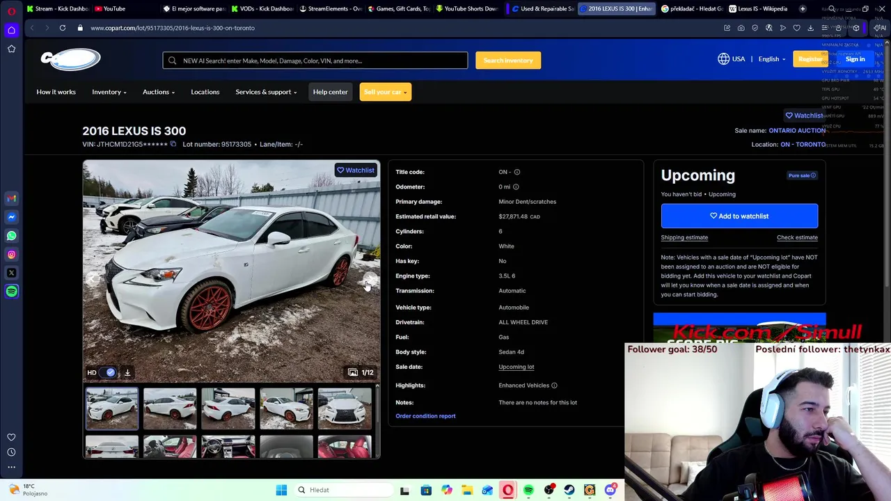Click Order condition report link
891x501 pixels.
point(425,416)
